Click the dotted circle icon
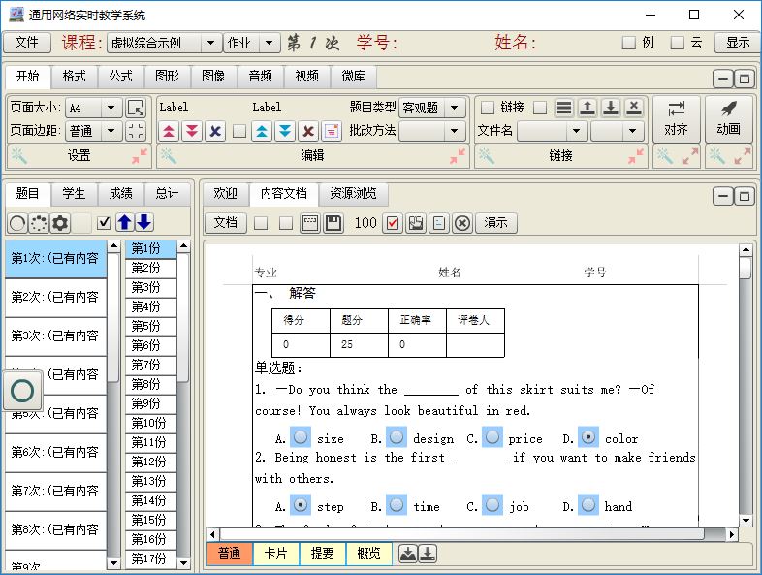The width and height of the screenshot is (762, 575). pyautogui.click(x=39, y=223)
